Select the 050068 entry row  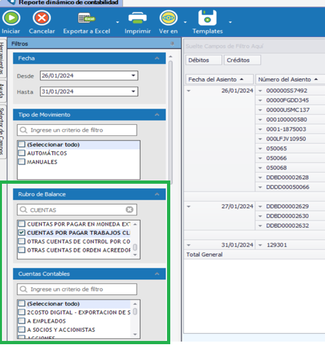pyautogui.click(x=290, y=168)
